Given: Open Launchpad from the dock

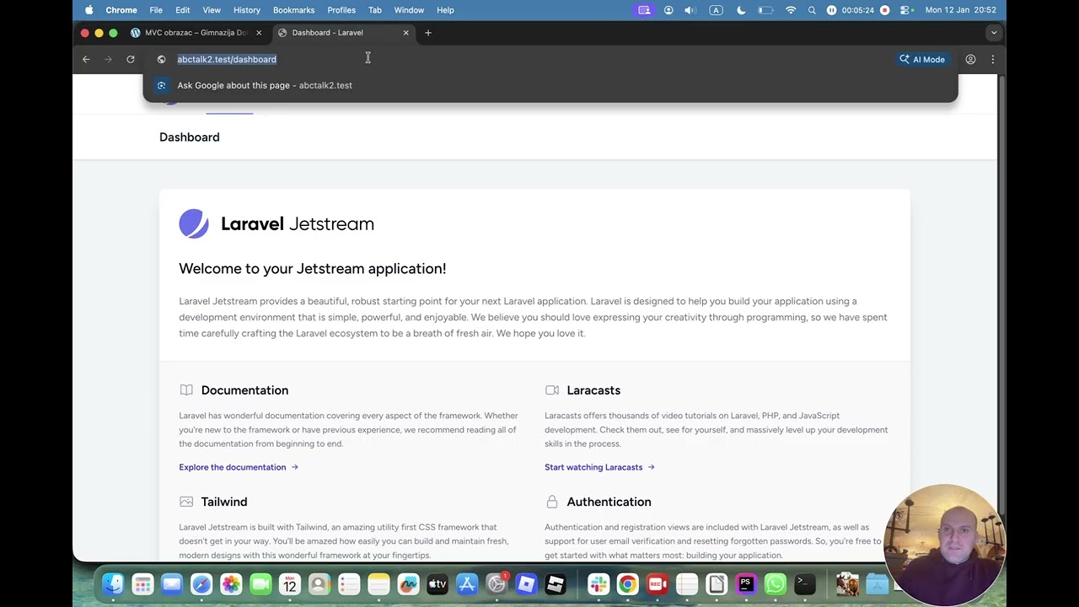Looking at the screenshot, I should pyautogui.click(x=142, y=583).
